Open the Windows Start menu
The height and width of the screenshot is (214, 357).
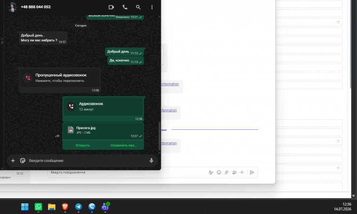25,207
